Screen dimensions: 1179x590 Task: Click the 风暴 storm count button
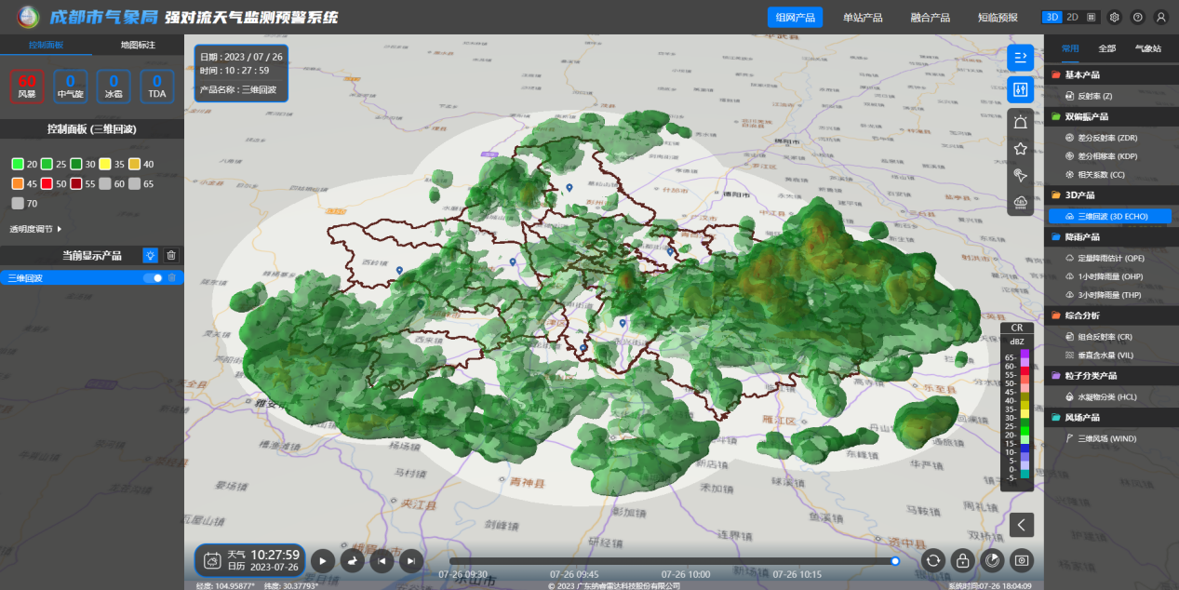27,87
